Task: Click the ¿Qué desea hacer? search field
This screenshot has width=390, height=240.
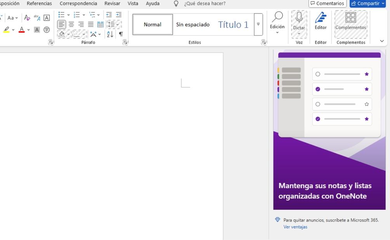Action: coord(205,3)
